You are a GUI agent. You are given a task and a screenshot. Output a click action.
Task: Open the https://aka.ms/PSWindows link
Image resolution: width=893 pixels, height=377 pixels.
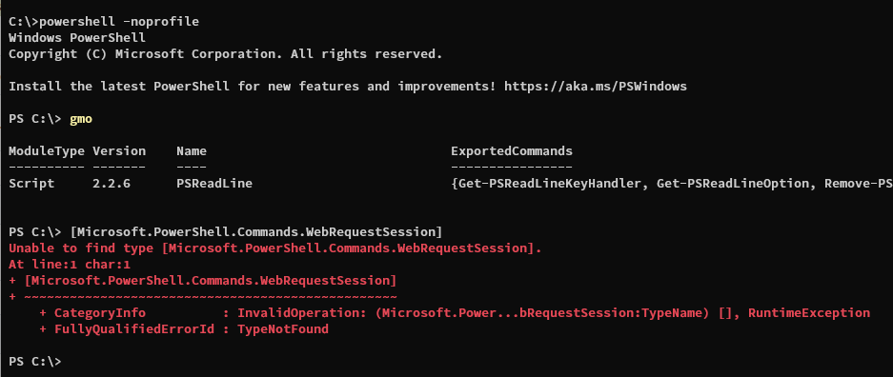pos(595,87)
